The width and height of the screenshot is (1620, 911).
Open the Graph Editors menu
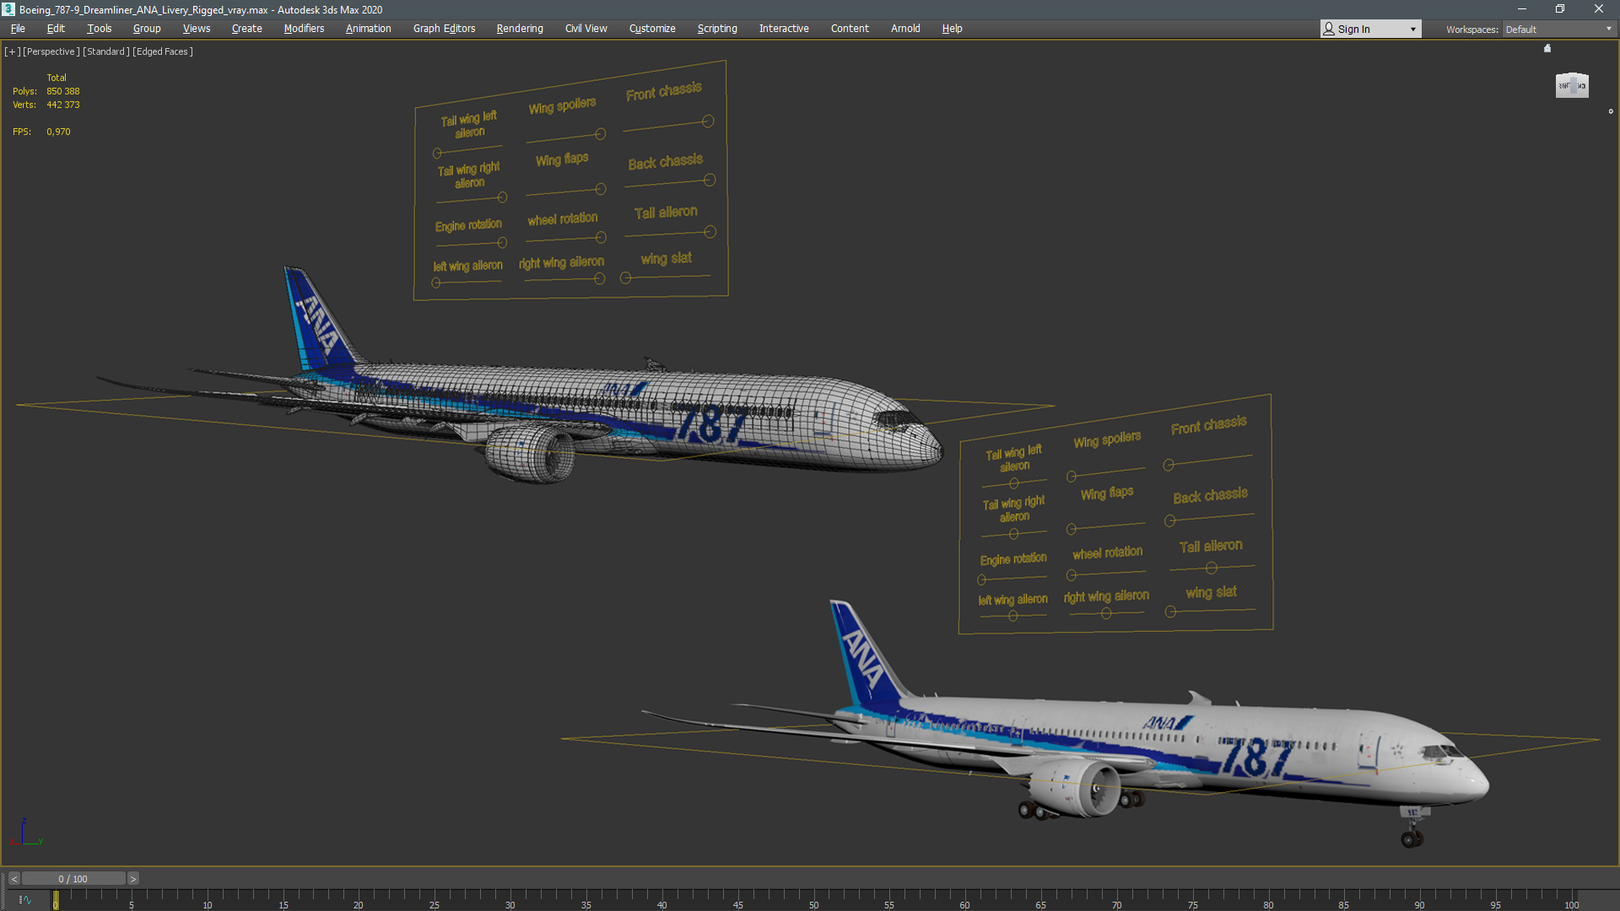click(x=444, y=29)
